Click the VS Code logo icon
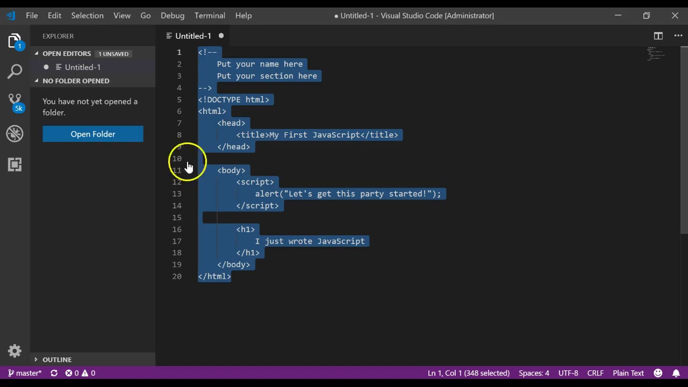 click(11, 16)
